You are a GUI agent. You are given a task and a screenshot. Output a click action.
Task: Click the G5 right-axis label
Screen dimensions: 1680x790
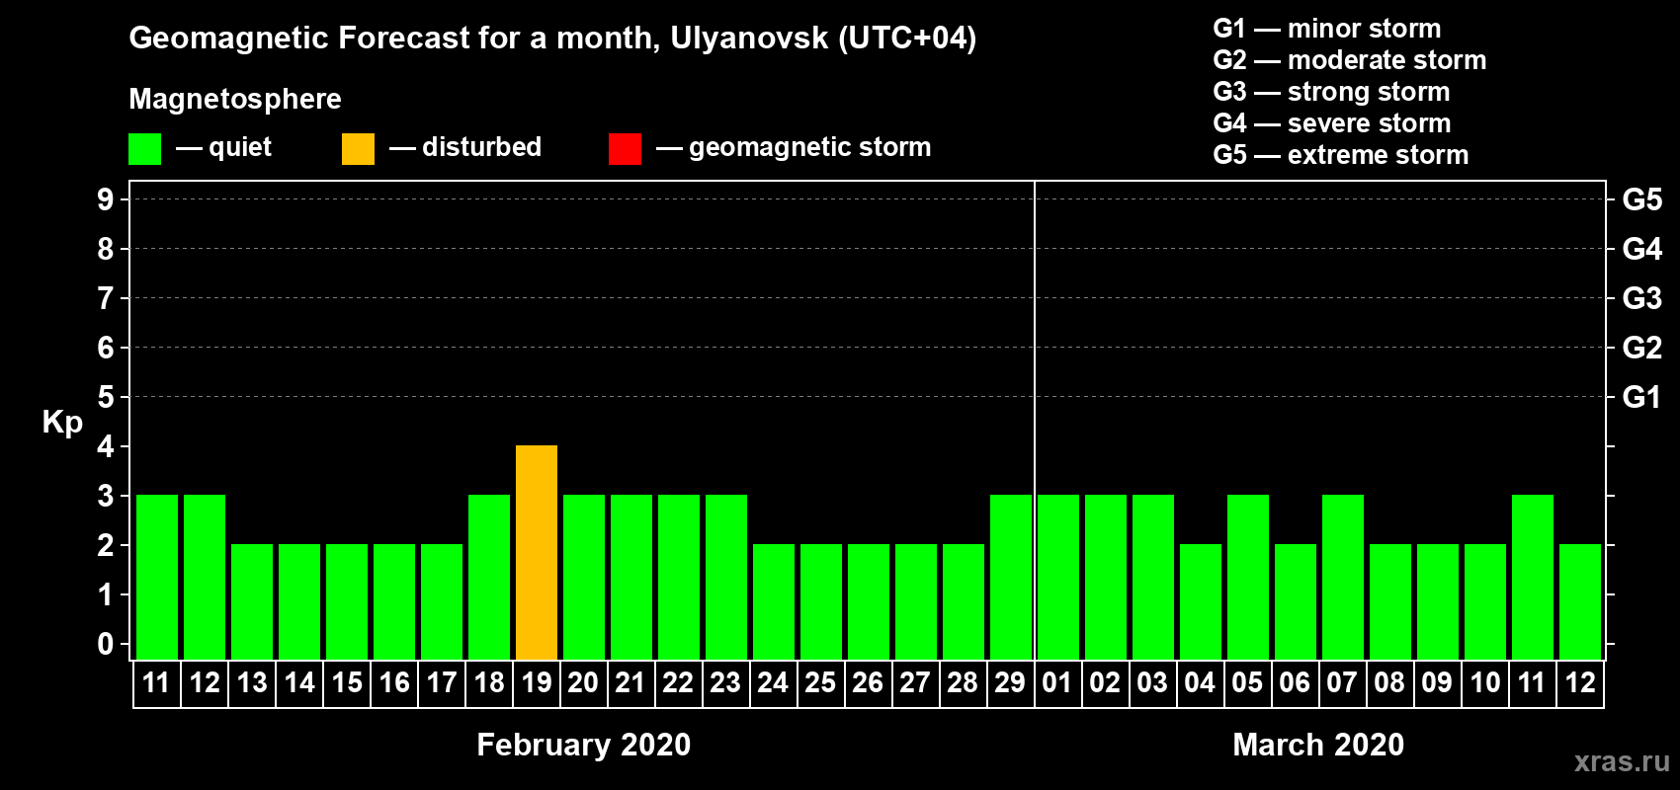1642,199
